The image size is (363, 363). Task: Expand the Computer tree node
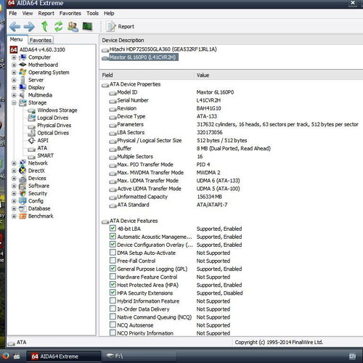(14, 57)
